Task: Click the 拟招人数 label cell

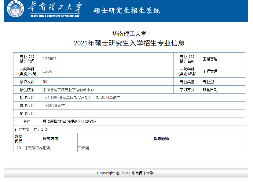Action: coord(27,82)
